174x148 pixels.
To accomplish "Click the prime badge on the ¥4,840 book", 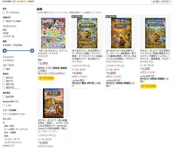I will pyautogui.click(x=76, y=81).
